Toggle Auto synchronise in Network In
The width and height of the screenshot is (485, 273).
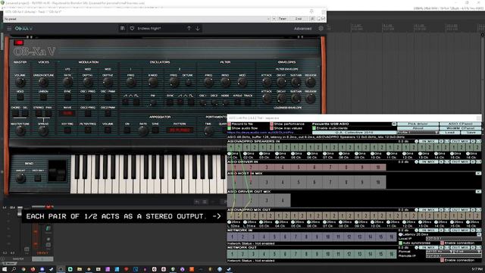pyautogui.click(x=401, y=243)
